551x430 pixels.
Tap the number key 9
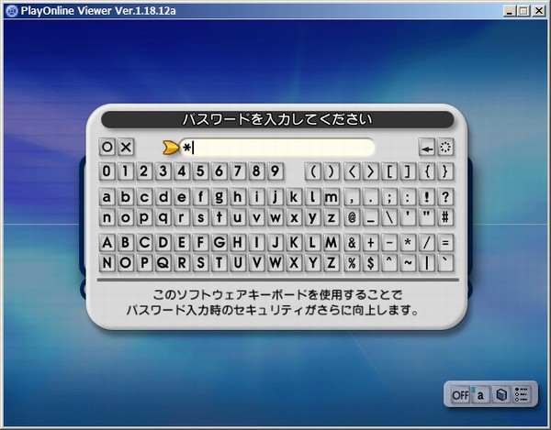coord(275,171)
